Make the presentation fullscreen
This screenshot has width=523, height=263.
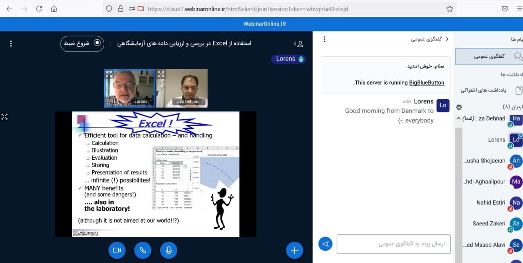4,117
